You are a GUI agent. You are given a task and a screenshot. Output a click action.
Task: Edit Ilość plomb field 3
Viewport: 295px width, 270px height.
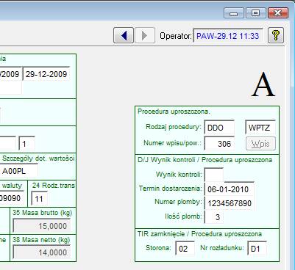tap(214, 217)
